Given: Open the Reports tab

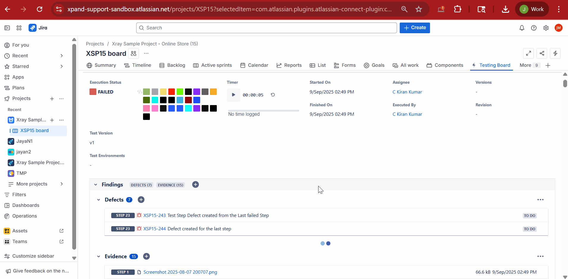Looking at the screenshot, I should pos(289,65).
